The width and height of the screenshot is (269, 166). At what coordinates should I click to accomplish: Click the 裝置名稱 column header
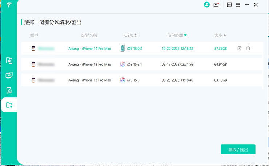tap(89, 36)
